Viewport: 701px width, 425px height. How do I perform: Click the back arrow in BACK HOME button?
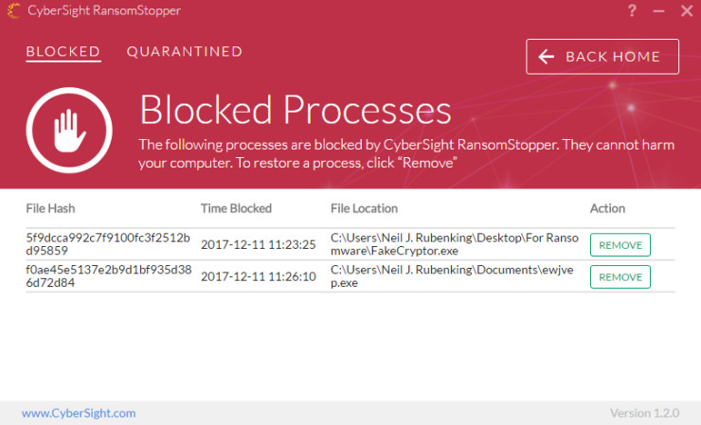pyautogui.click(x=546, y=57)
